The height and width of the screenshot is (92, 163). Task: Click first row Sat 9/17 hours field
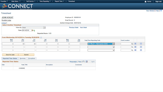(x=41, y=44)
